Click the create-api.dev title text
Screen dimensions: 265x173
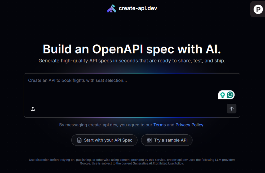click(x=138, y=8)
